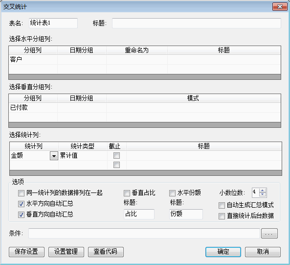The width and height of the screenshot is (290, 265).
Task: Check 截止 box in the 金额 row
Action: pos(116,155)
